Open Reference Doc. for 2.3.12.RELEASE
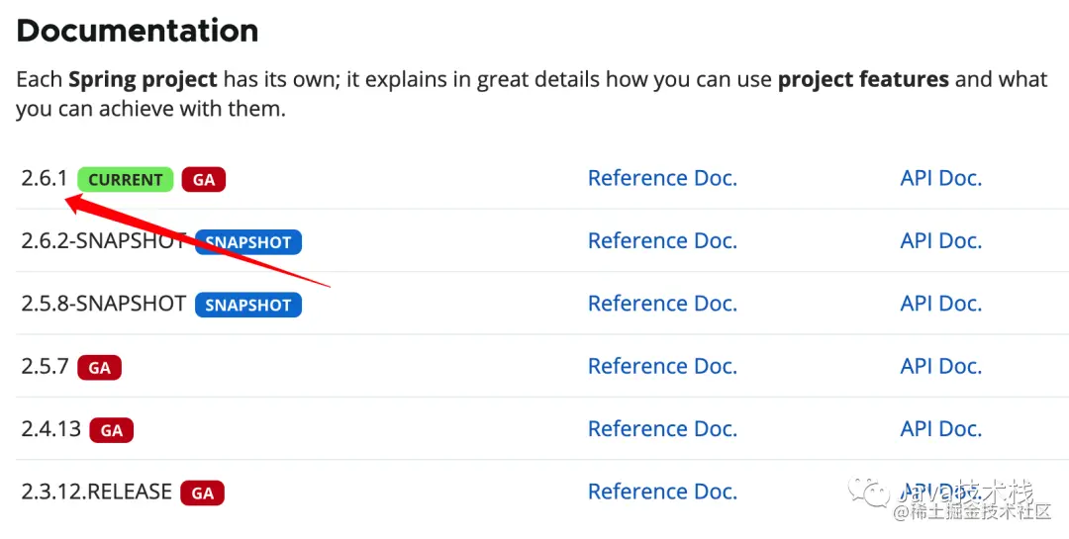 662,492
